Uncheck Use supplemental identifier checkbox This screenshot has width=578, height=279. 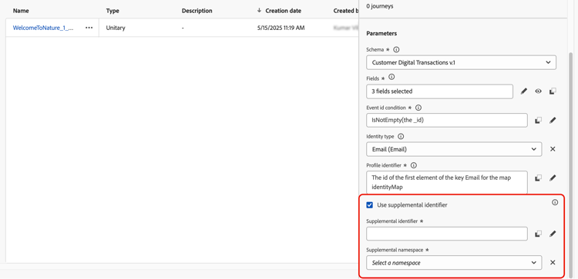pos(369,205)
